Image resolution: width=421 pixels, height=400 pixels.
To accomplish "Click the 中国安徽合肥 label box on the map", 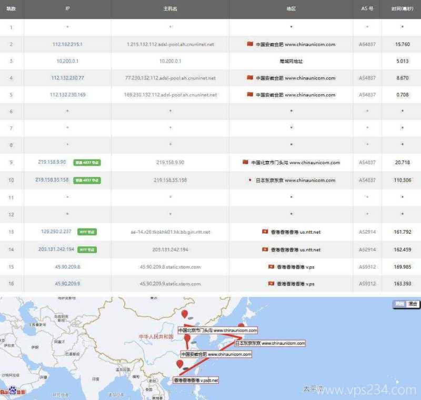I will click(216, 354).
